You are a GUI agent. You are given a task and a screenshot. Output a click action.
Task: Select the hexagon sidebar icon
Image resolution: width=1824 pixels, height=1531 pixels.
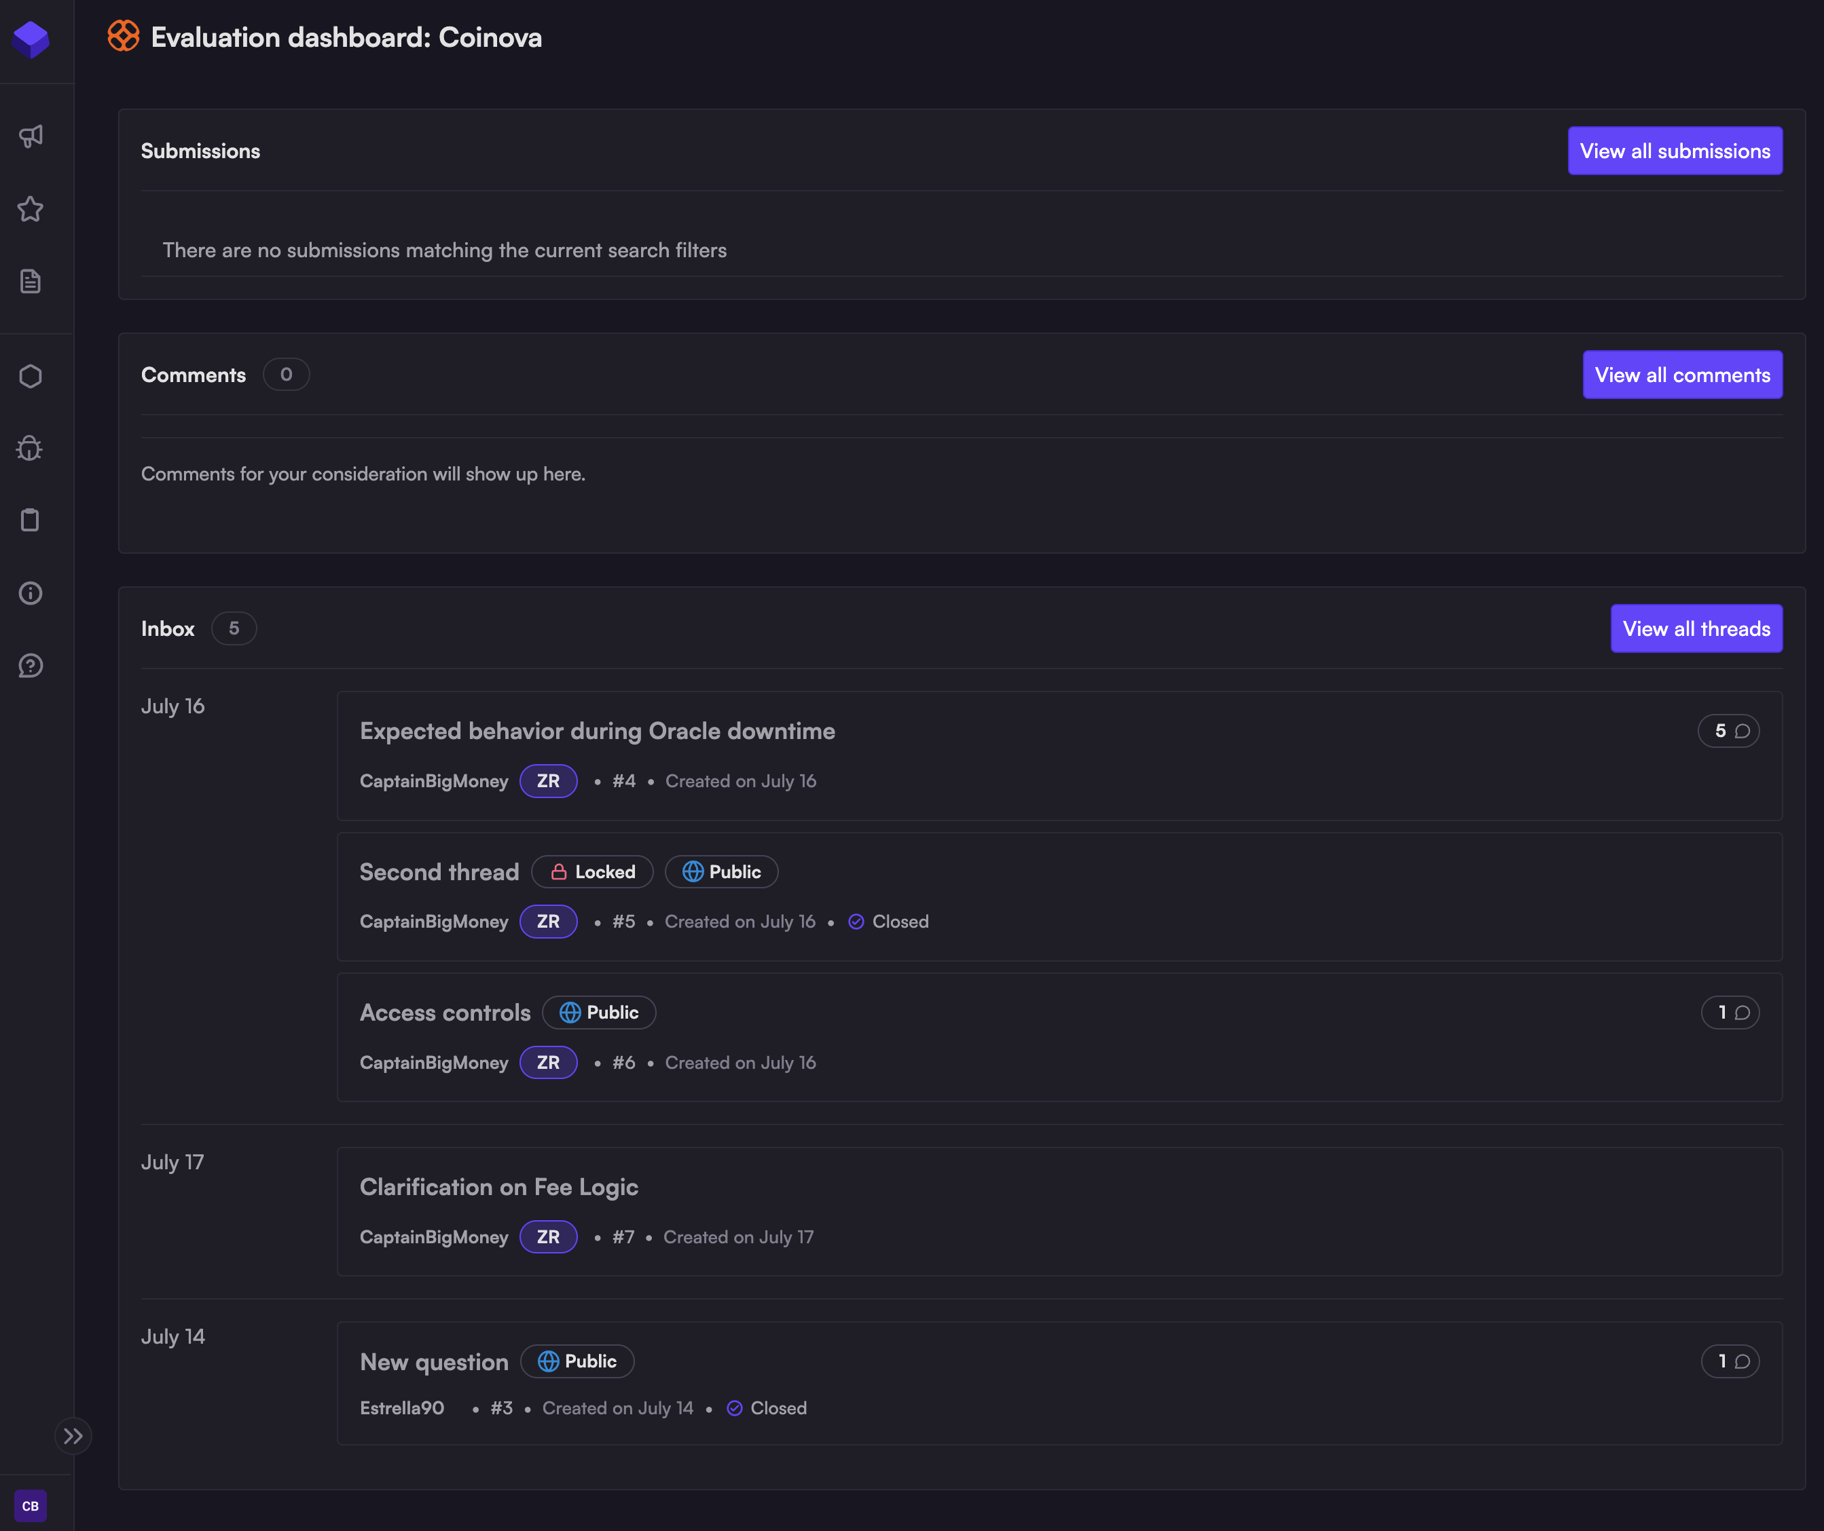pos(31,376)
